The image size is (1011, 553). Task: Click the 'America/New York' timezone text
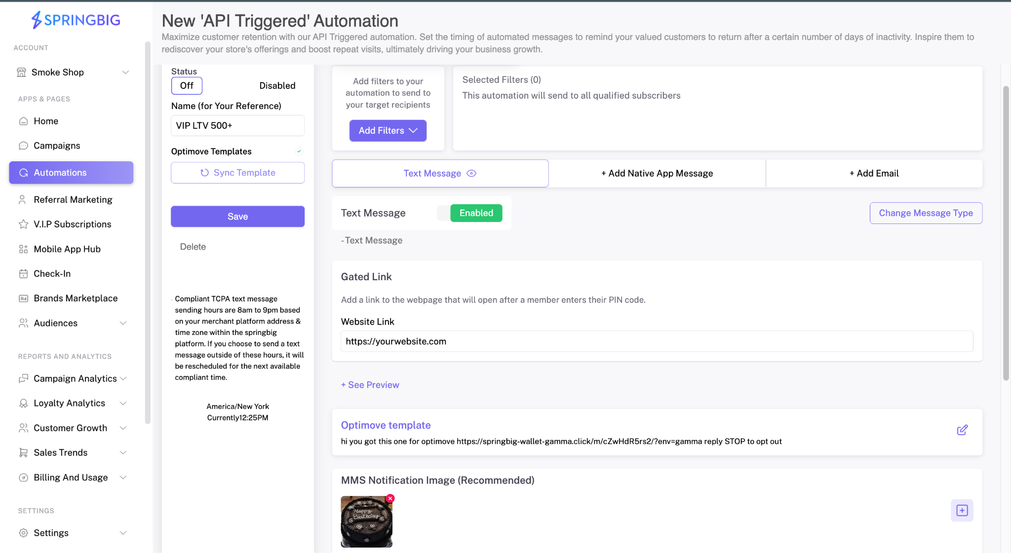click(238, 406)
